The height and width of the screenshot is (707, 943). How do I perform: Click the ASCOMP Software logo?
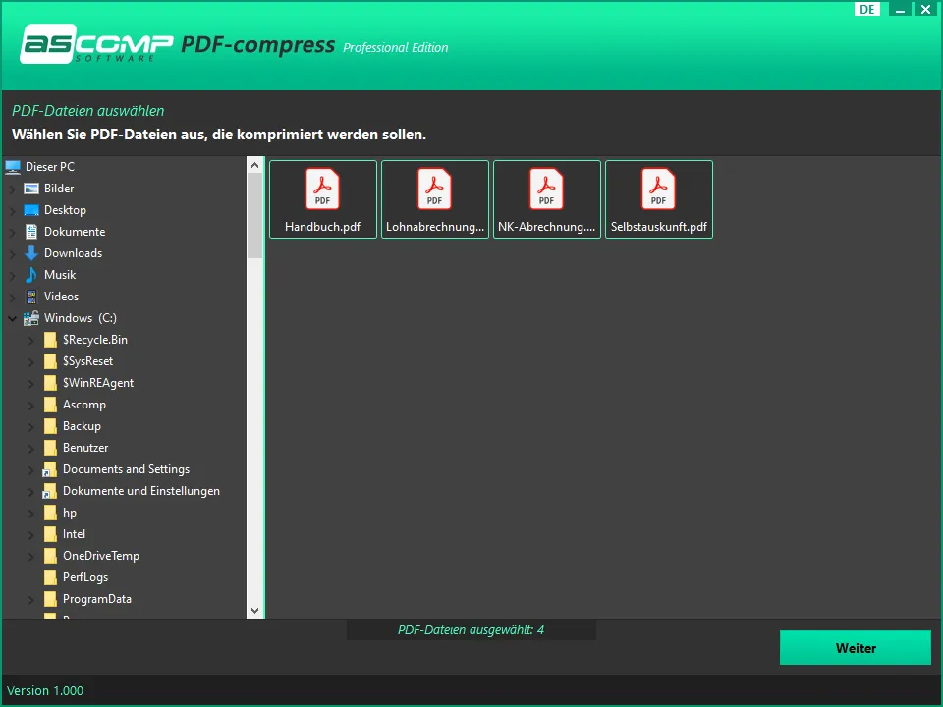(x=96, y=43)
